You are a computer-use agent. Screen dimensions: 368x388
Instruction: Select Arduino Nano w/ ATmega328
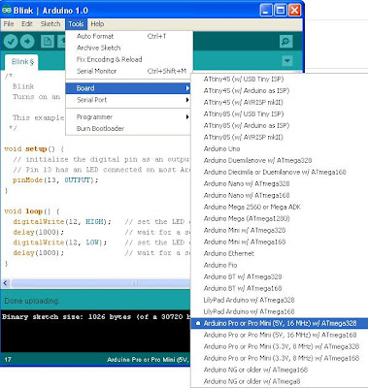click(280, 184)
